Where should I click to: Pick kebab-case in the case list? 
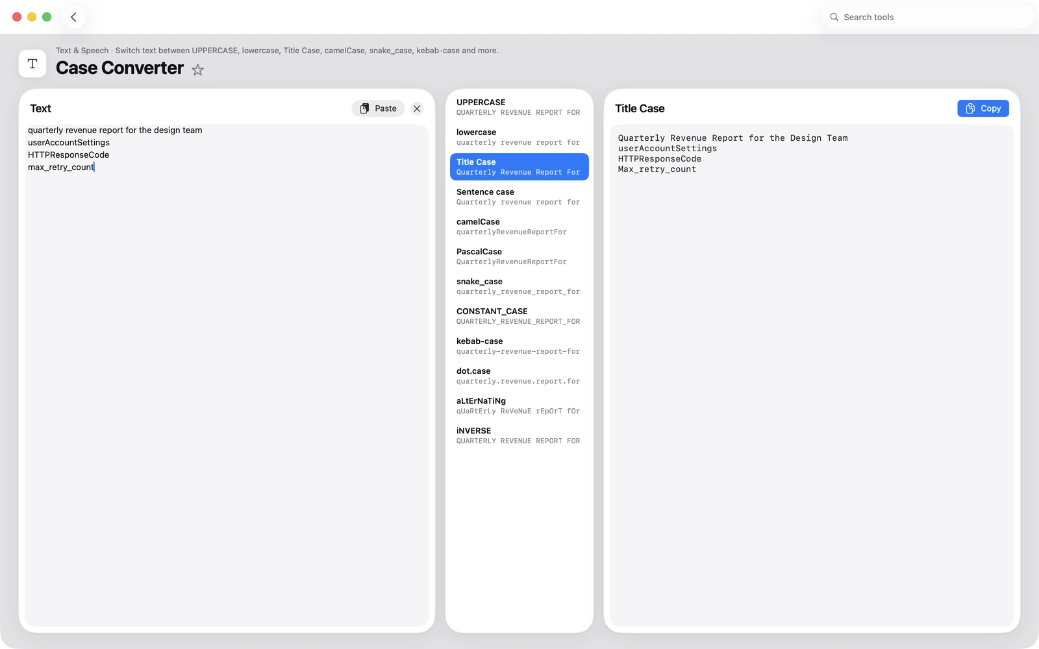(519, 346)
